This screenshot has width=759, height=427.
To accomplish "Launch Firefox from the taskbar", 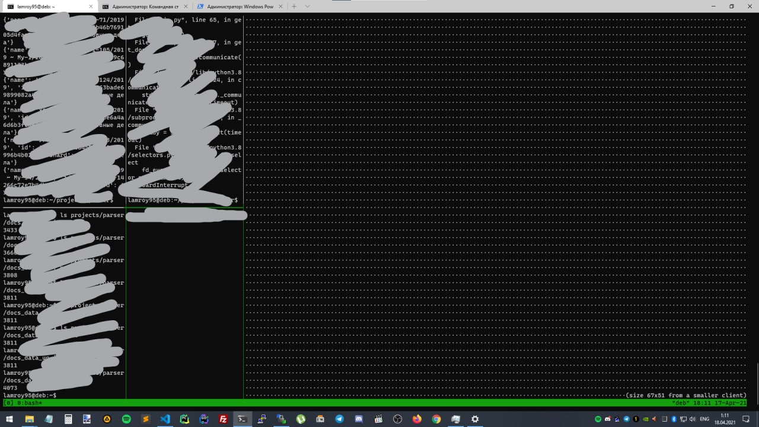I will tap(417, 419).
